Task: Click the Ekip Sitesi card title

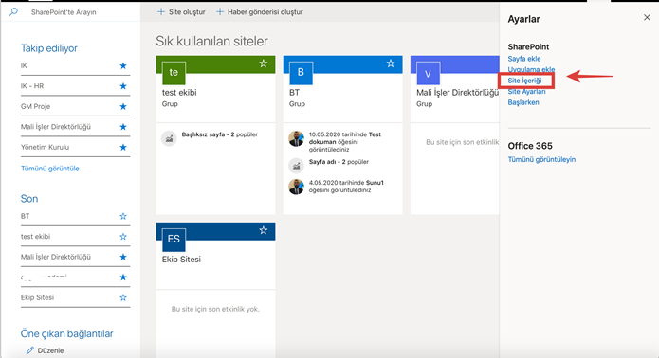Action: click(181, 260)
